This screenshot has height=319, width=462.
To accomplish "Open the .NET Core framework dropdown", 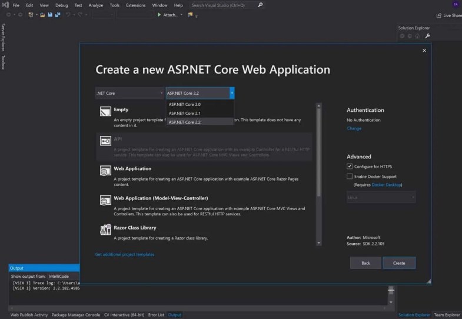I will (x=129, y=93).
